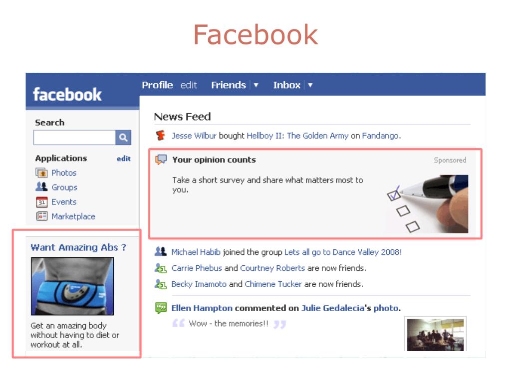Click the photo link in Ellen's comment story
This screenshot has width=511, height=383.
tap(386, 308)
